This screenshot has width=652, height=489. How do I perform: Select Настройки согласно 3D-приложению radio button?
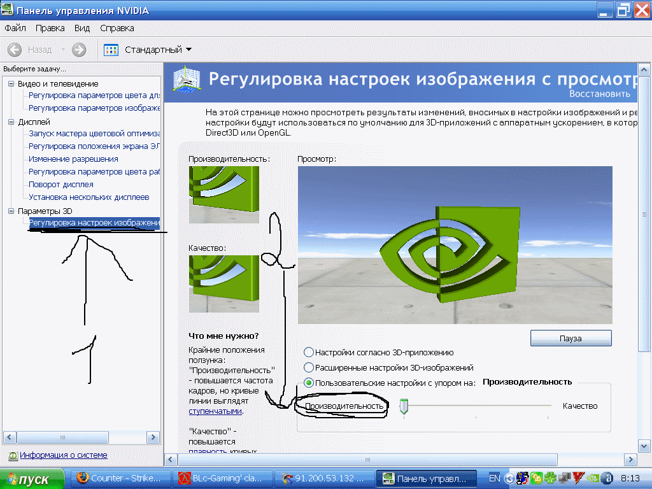click(309, 352)
